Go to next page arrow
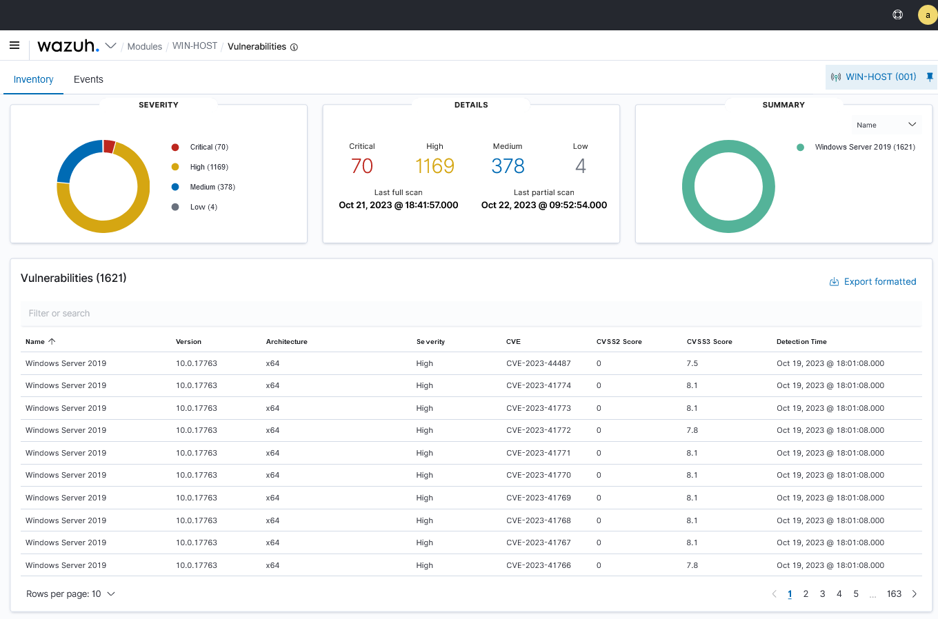 click(915, 594)
